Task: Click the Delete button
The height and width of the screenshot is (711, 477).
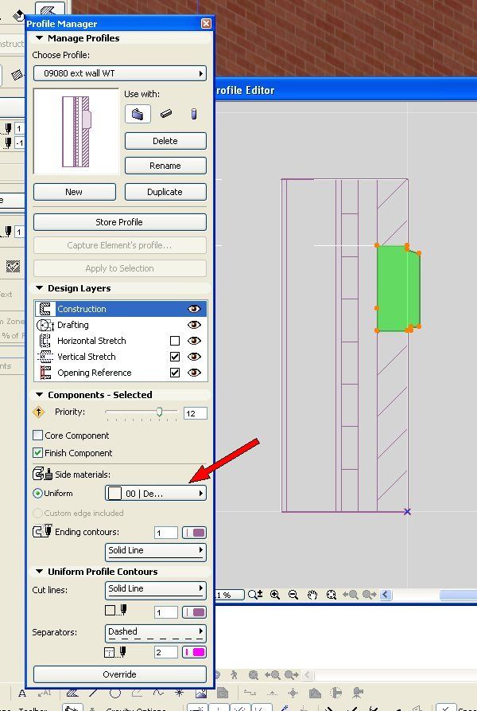Action: 165,141
